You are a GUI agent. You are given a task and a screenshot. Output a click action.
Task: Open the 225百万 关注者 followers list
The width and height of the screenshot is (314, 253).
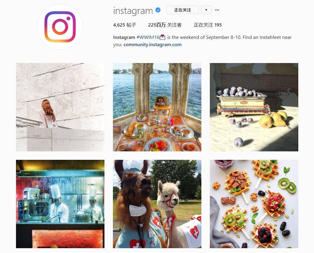pyautogui.click(x=165, y=25)
